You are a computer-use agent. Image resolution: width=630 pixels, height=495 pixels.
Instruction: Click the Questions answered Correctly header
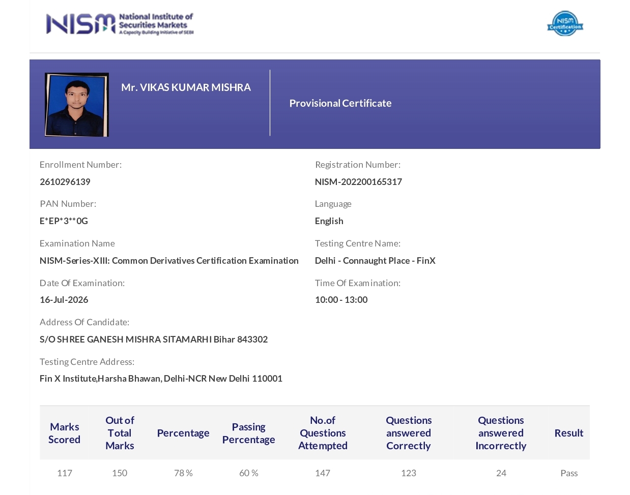409,433
